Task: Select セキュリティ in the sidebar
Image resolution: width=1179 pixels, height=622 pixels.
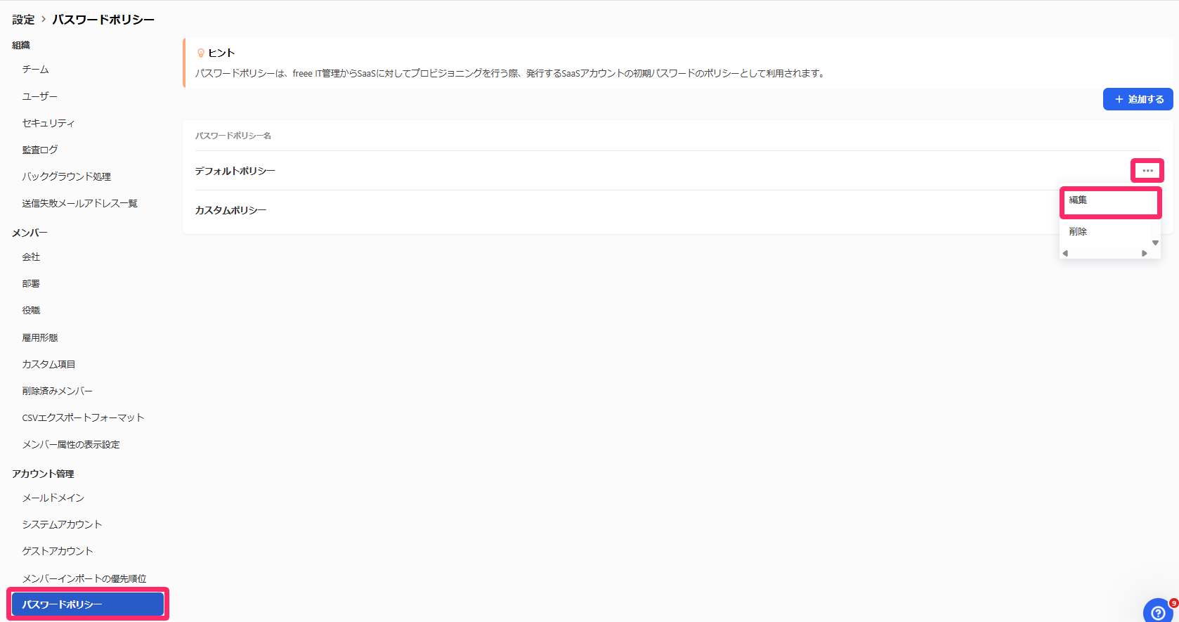Action: click(48, 123)
